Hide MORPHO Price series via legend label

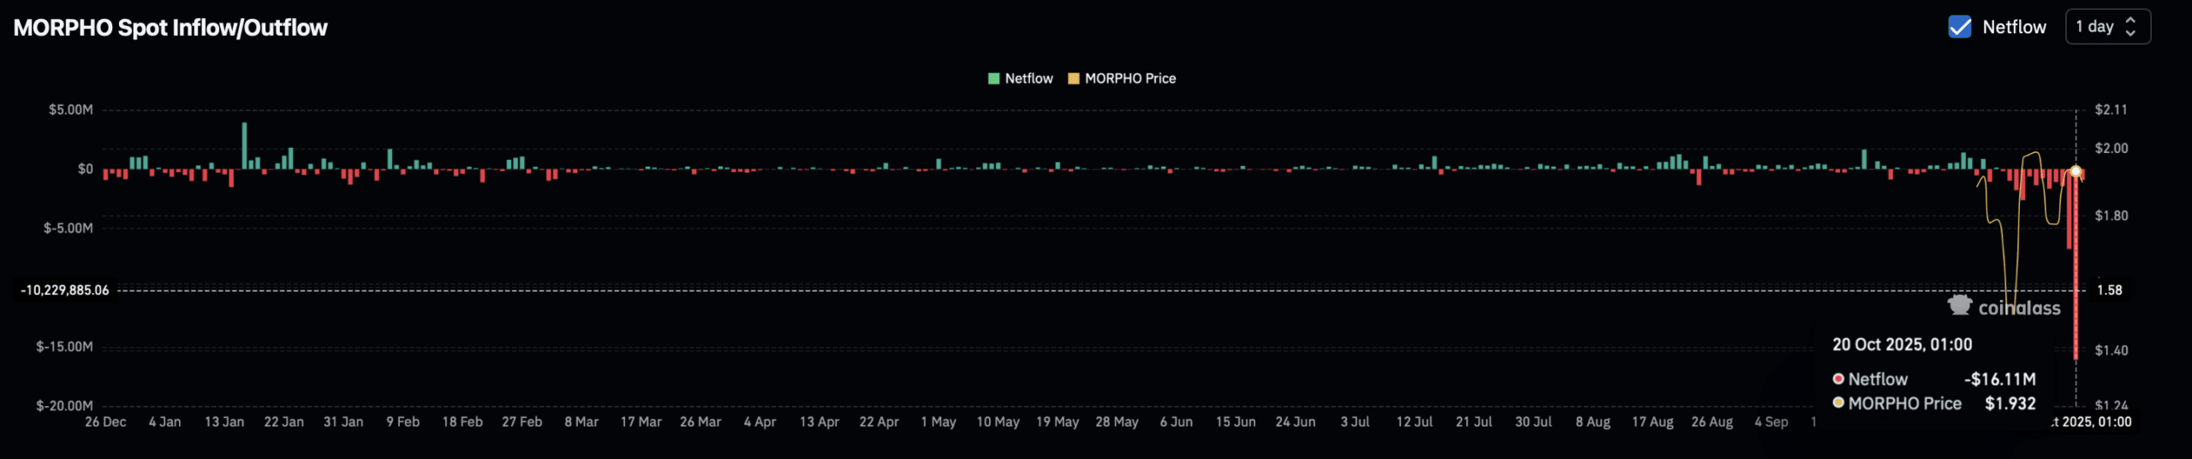(x=1129, y=79)
